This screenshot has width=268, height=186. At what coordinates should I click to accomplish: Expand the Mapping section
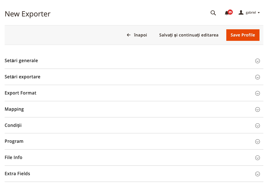[x=134, y=109]
